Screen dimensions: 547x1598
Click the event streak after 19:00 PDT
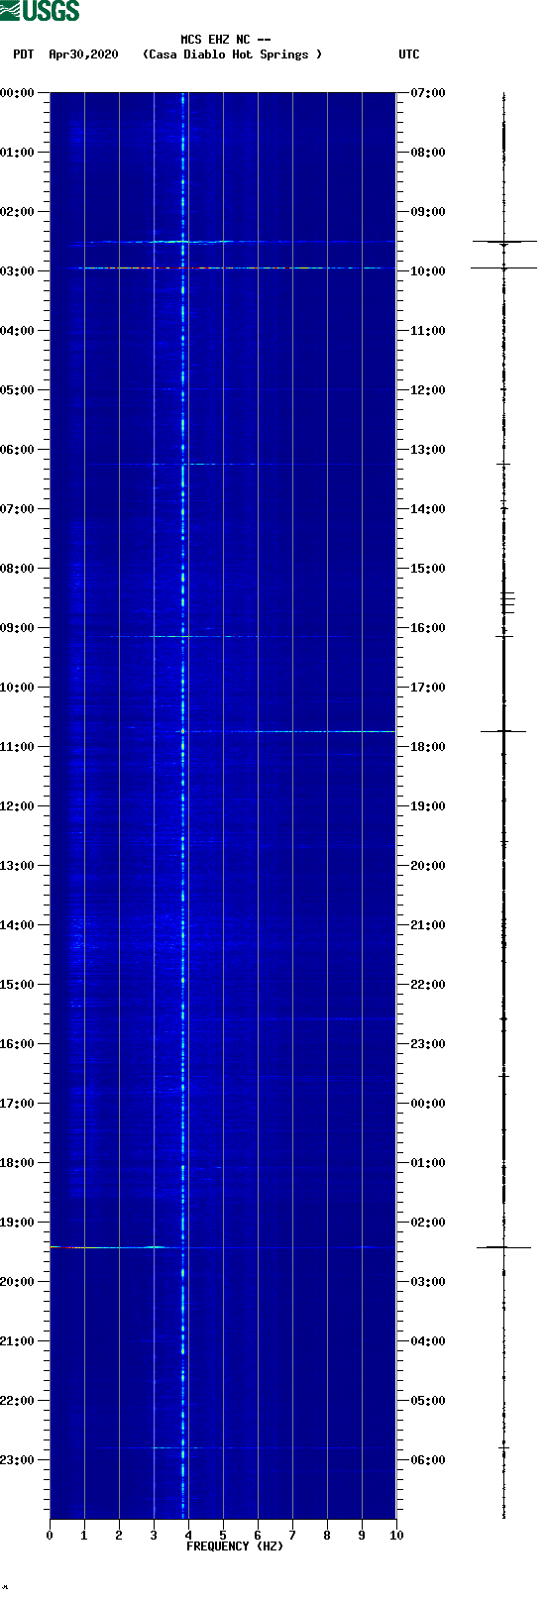click(114, 1247)
